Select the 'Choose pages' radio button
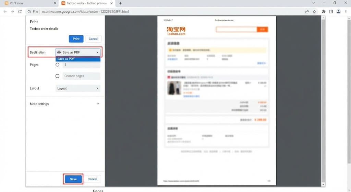The width and height of the screenshot is (351, 192). [58, 76]
